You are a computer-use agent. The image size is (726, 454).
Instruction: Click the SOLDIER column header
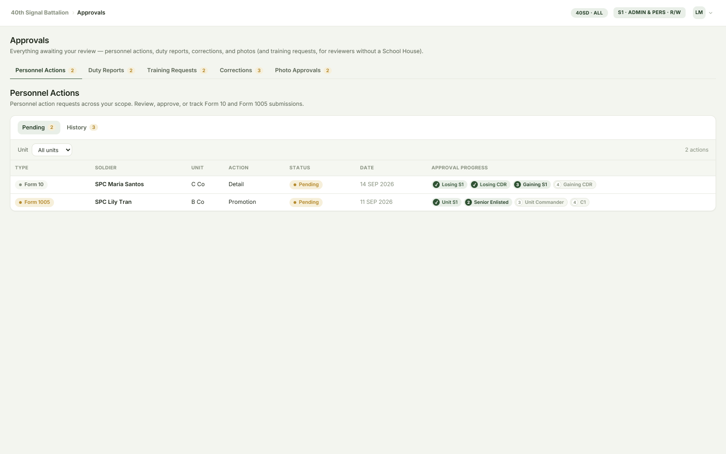106,168
